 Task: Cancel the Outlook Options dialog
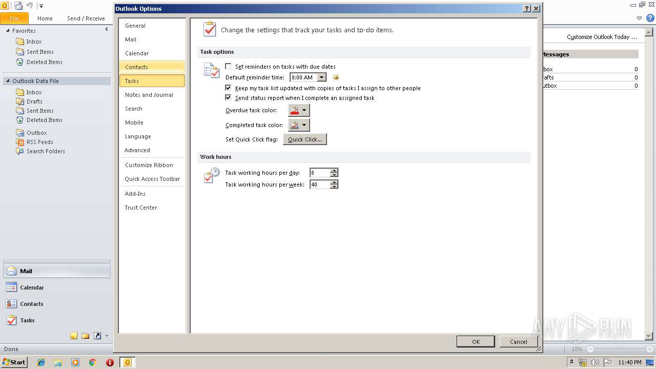(x=518, y=342)
